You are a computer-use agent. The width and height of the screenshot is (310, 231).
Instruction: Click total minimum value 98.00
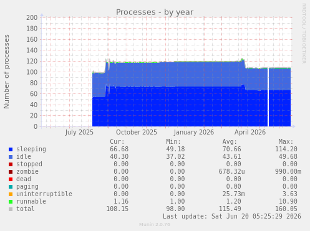click(175, 209)
